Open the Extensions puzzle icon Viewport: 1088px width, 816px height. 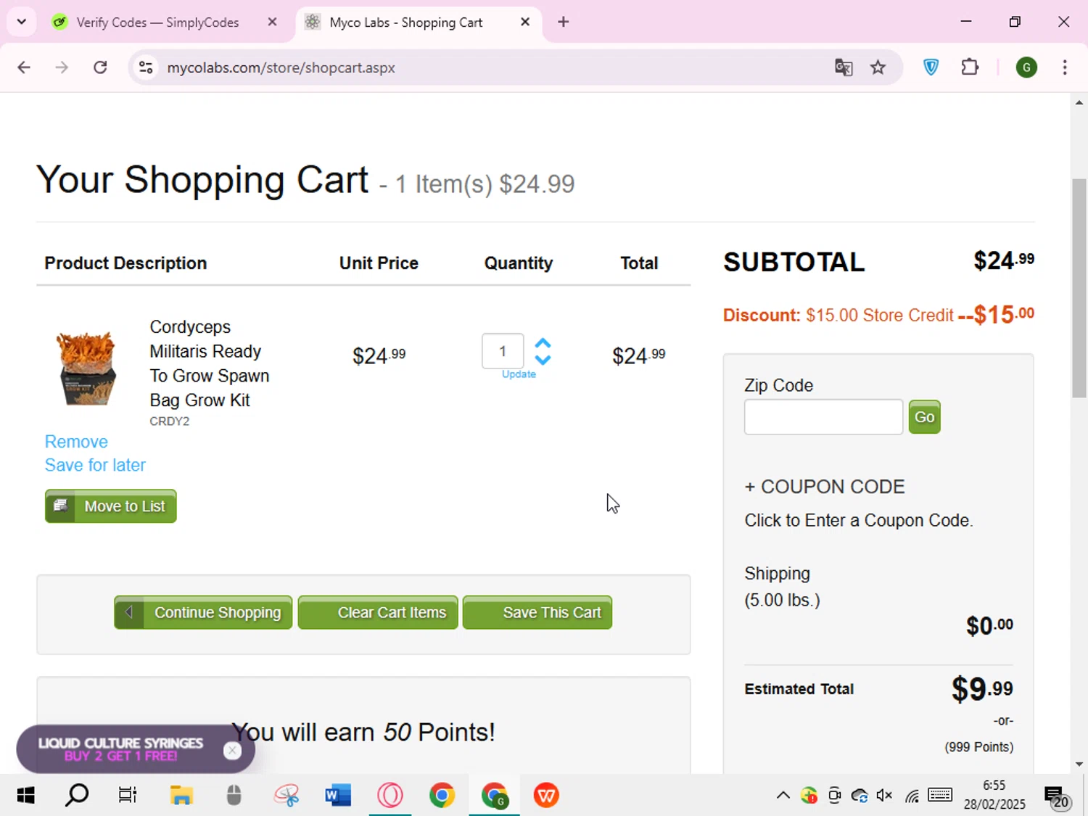pos(970,67)
